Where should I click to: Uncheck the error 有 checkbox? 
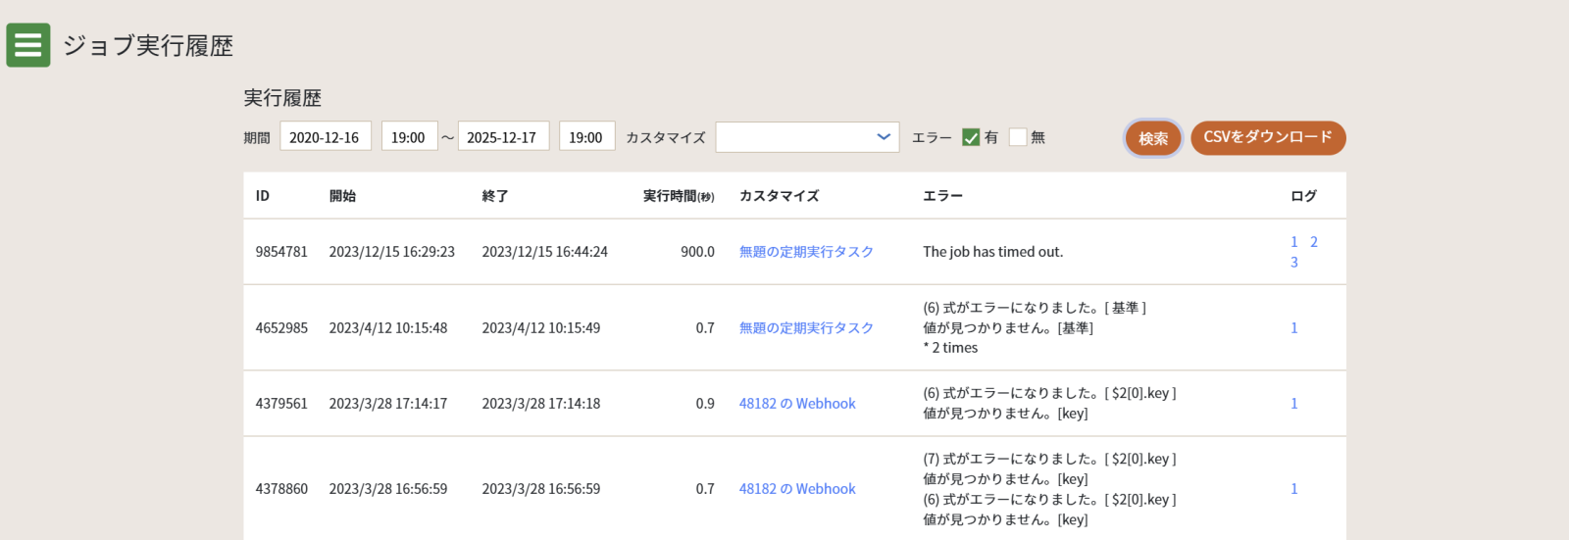coord(971,137)
